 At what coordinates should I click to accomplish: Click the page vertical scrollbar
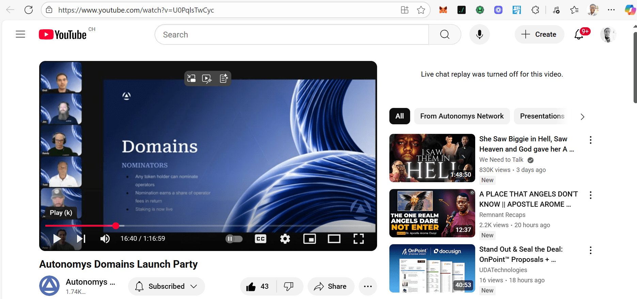pyautogui.click(x=635, y=68)
